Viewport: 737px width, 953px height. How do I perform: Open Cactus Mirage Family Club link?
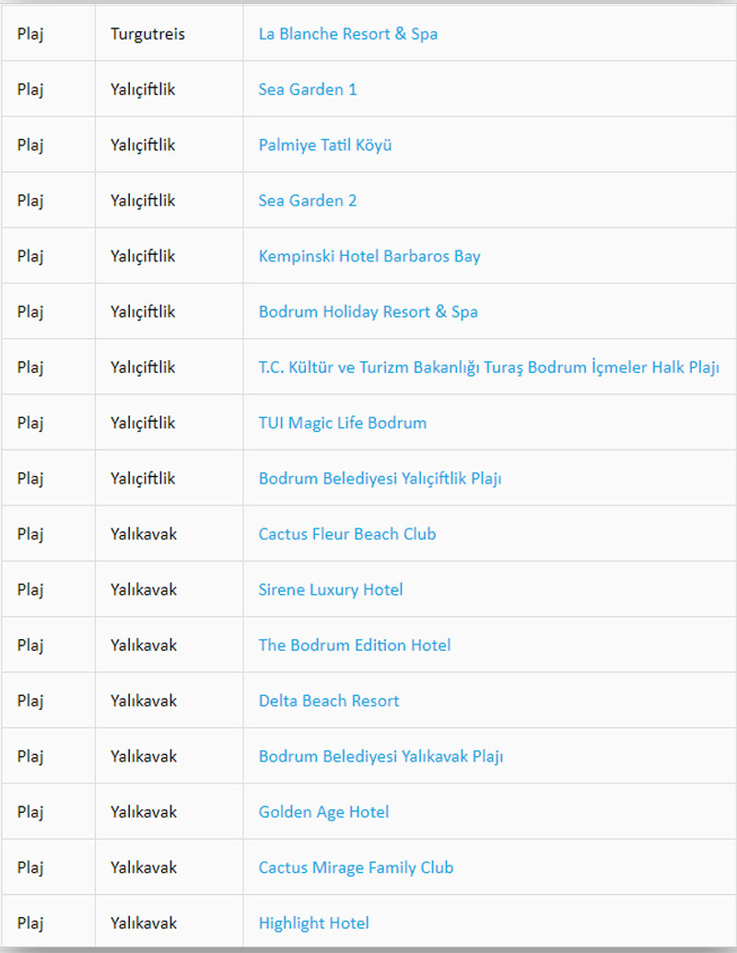[x=356, y=867]
